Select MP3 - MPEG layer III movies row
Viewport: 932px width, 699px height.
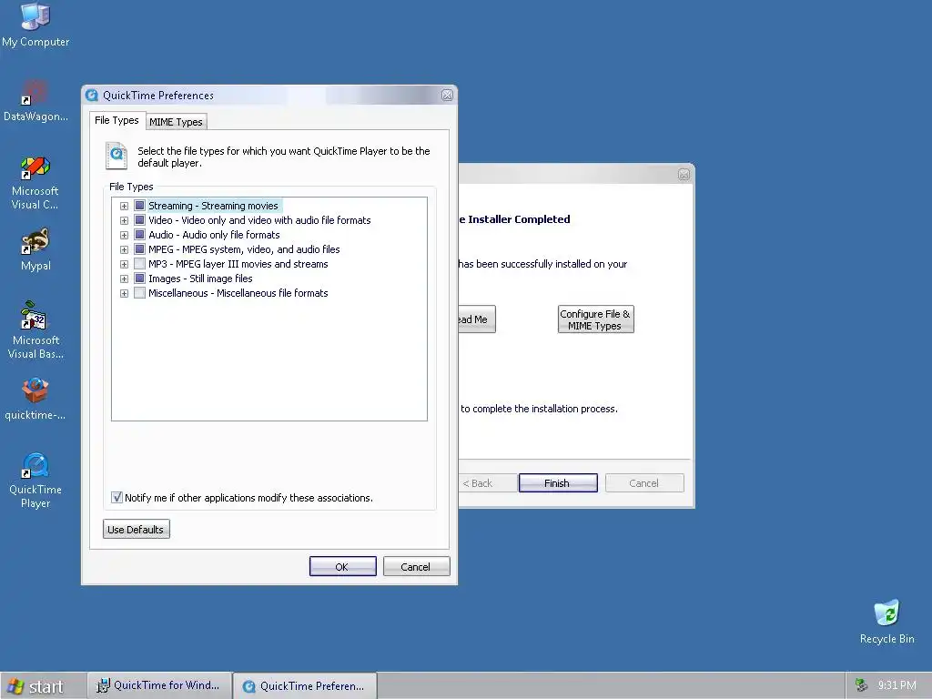coord(238,264)
